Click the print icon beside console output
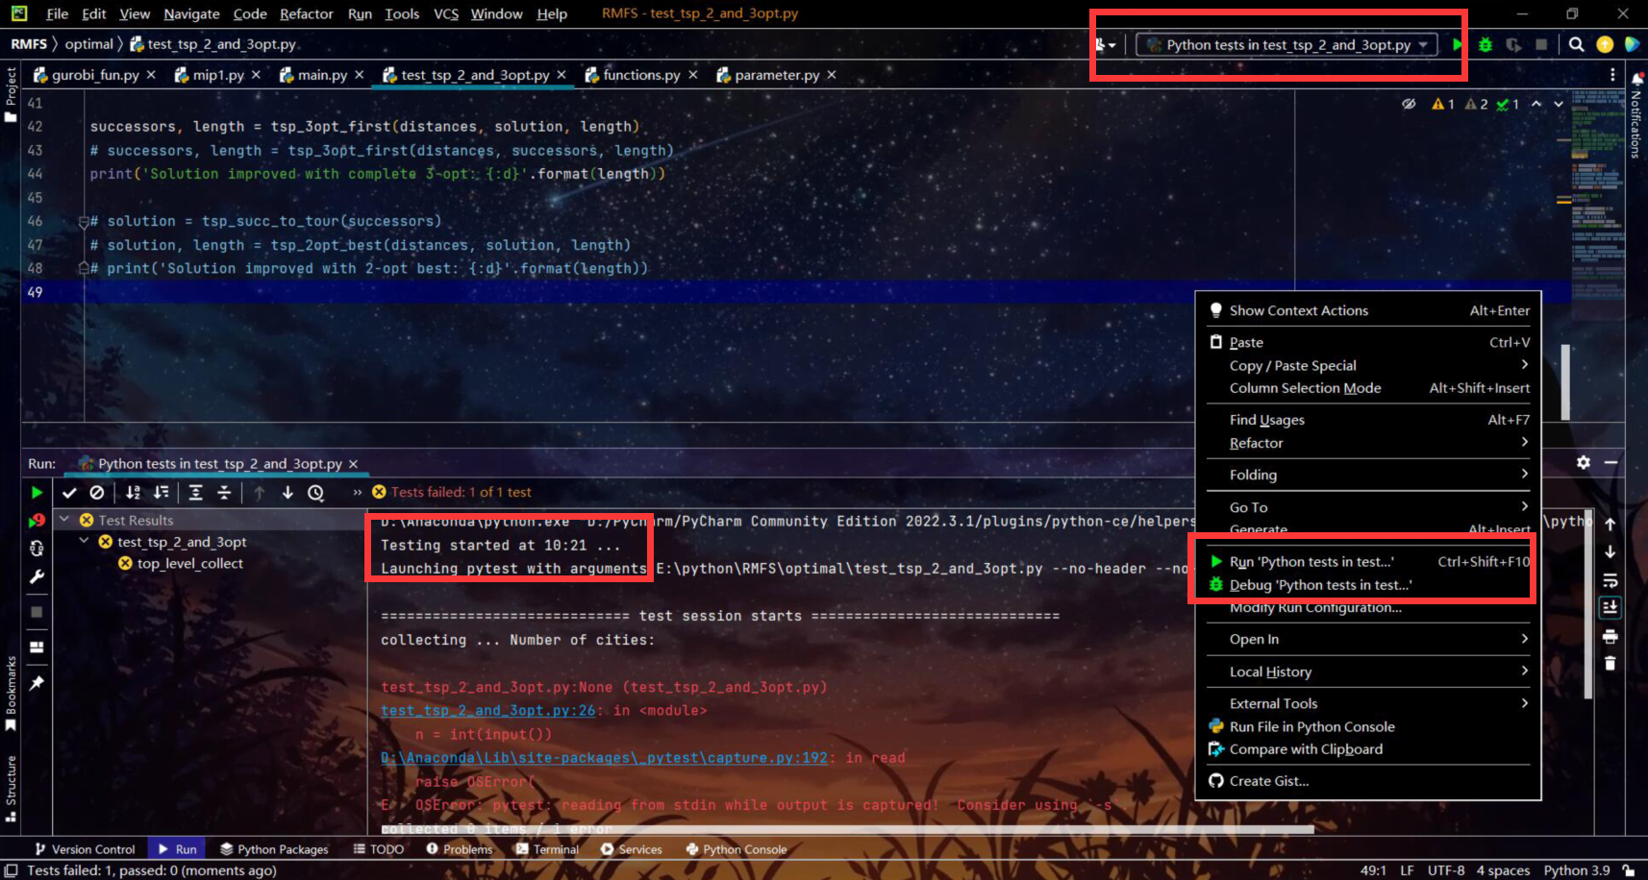This screenshot has height=880, width=1648. point(1610,637)
